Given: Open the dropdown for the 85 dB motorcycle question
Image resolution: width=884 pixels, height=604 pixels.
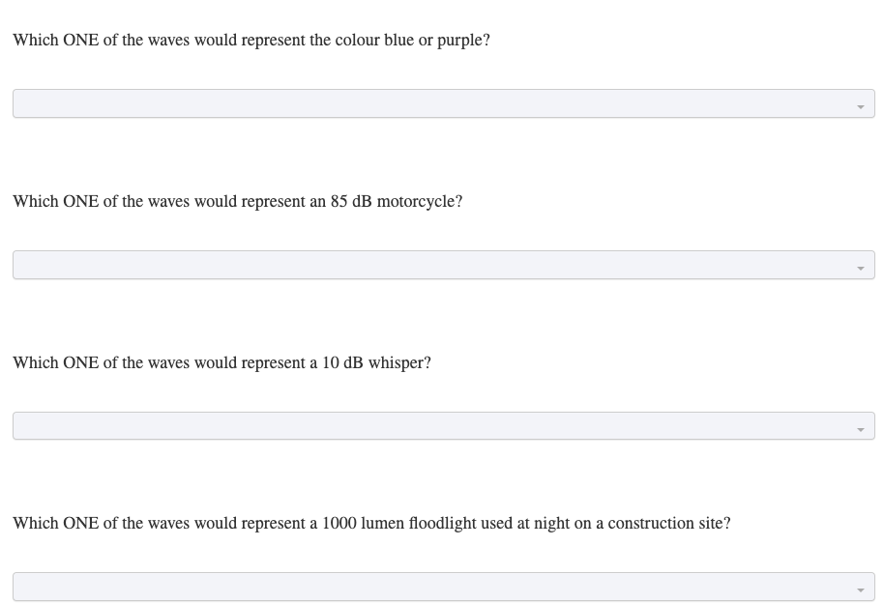Looking at the screenshot, I should (442, 265).
